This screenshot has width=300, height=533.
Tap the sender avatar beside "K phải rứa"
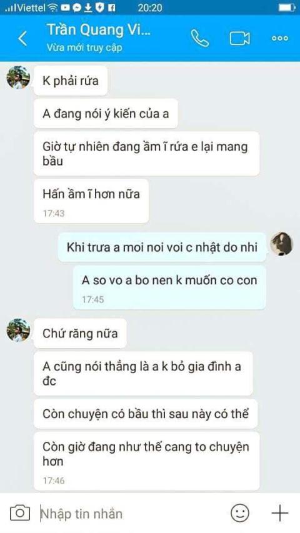(x=18, y=77)
